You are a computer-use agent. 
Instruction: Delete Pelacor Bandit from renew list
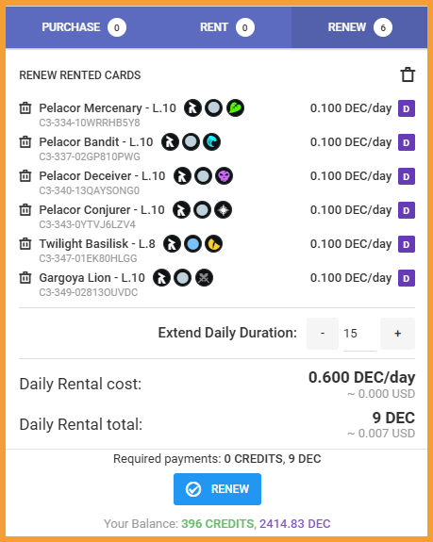click(x=25, y=141)
